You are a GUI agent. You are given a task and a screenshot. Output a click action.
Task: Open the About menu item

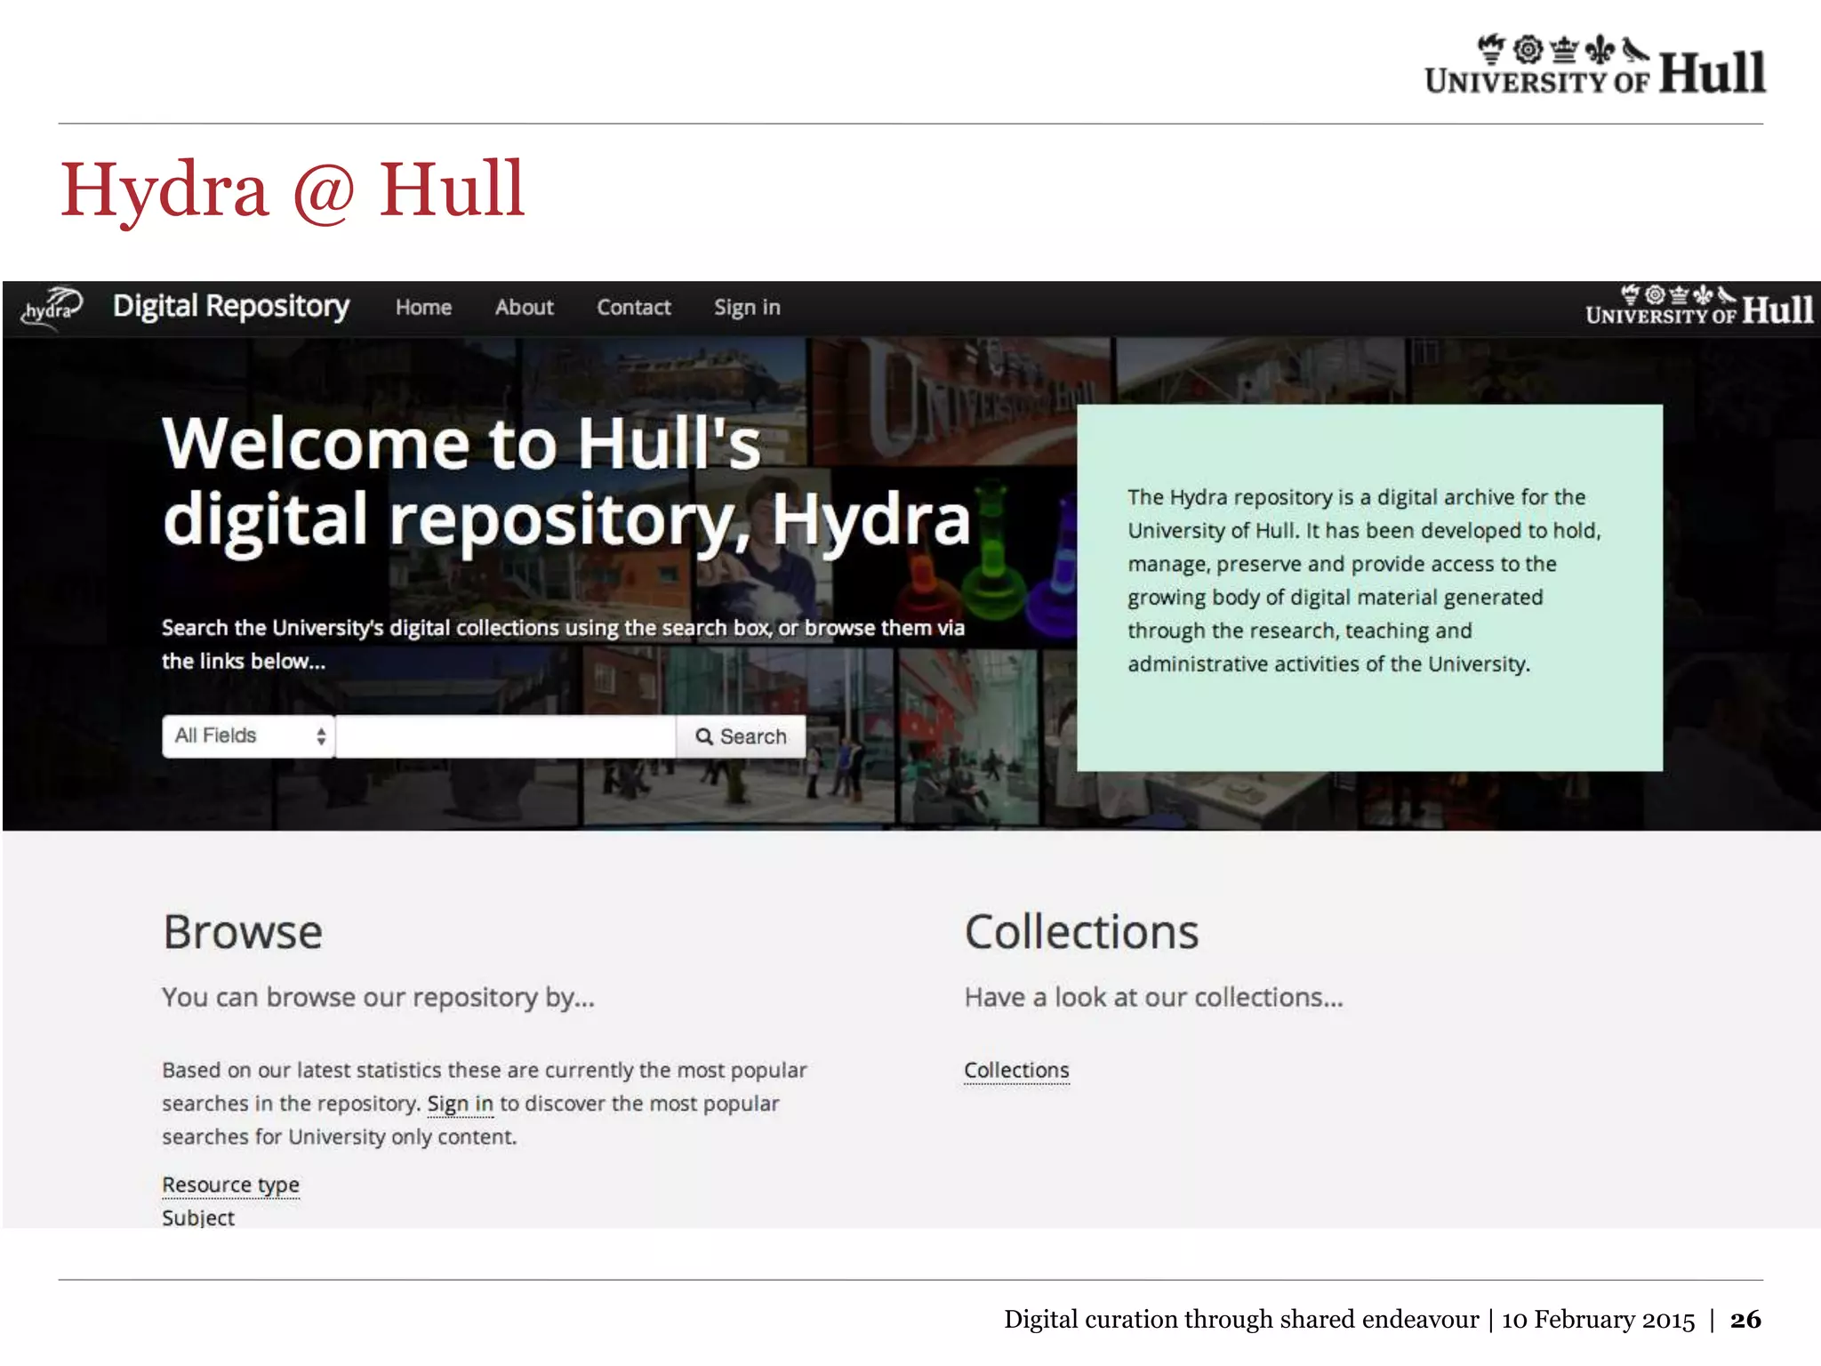(525, 308)
